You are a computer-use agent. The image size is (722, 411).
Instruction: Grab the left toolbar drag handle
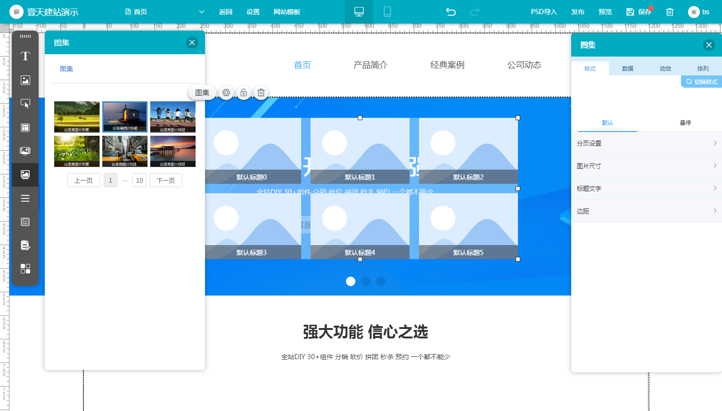25,36
